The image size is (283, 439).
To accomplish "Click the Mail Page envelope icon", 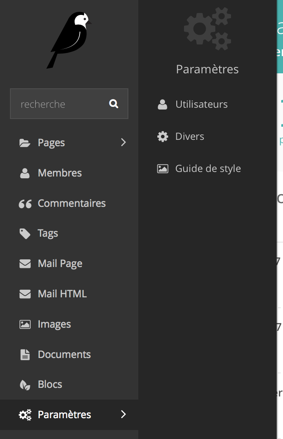I will click(x=25, y=263).
